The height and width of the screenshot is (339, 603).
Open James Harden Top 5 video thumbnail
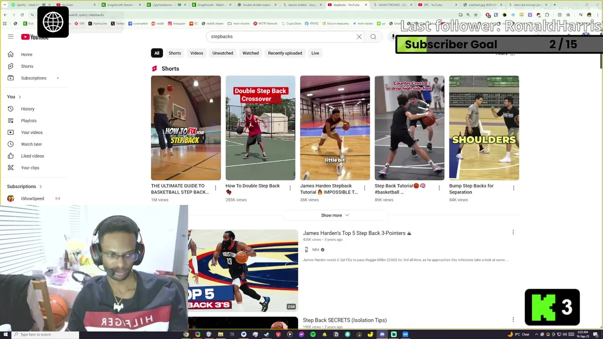243,270
